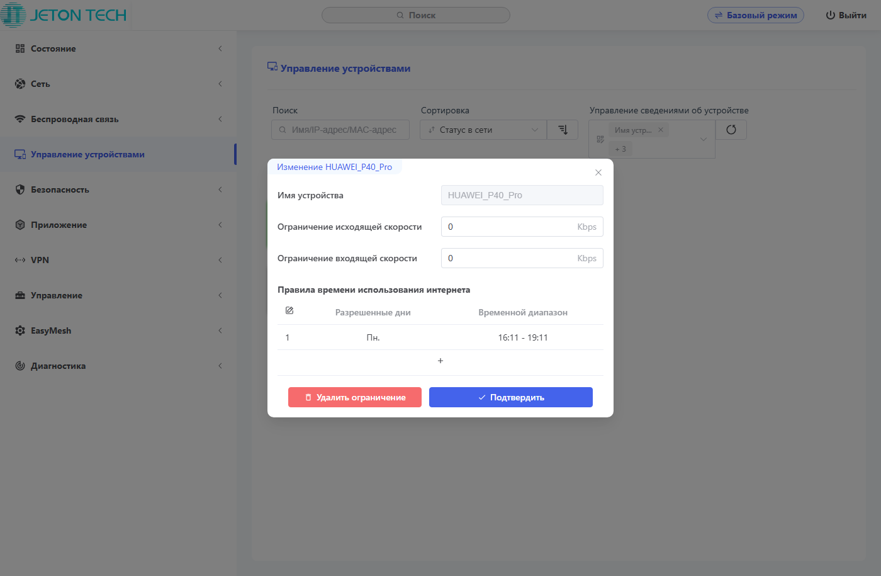Click the edit icon in rules table header

coord(289,311)
